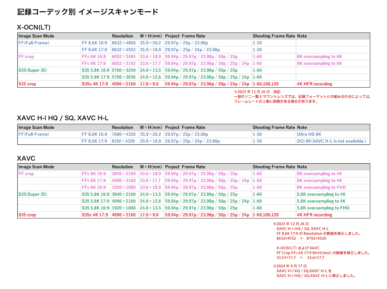This screenshot has height=289, width=387.
Task: Select the DCI 8K (XAVC H-L not available) note
Action: [331, 141]
